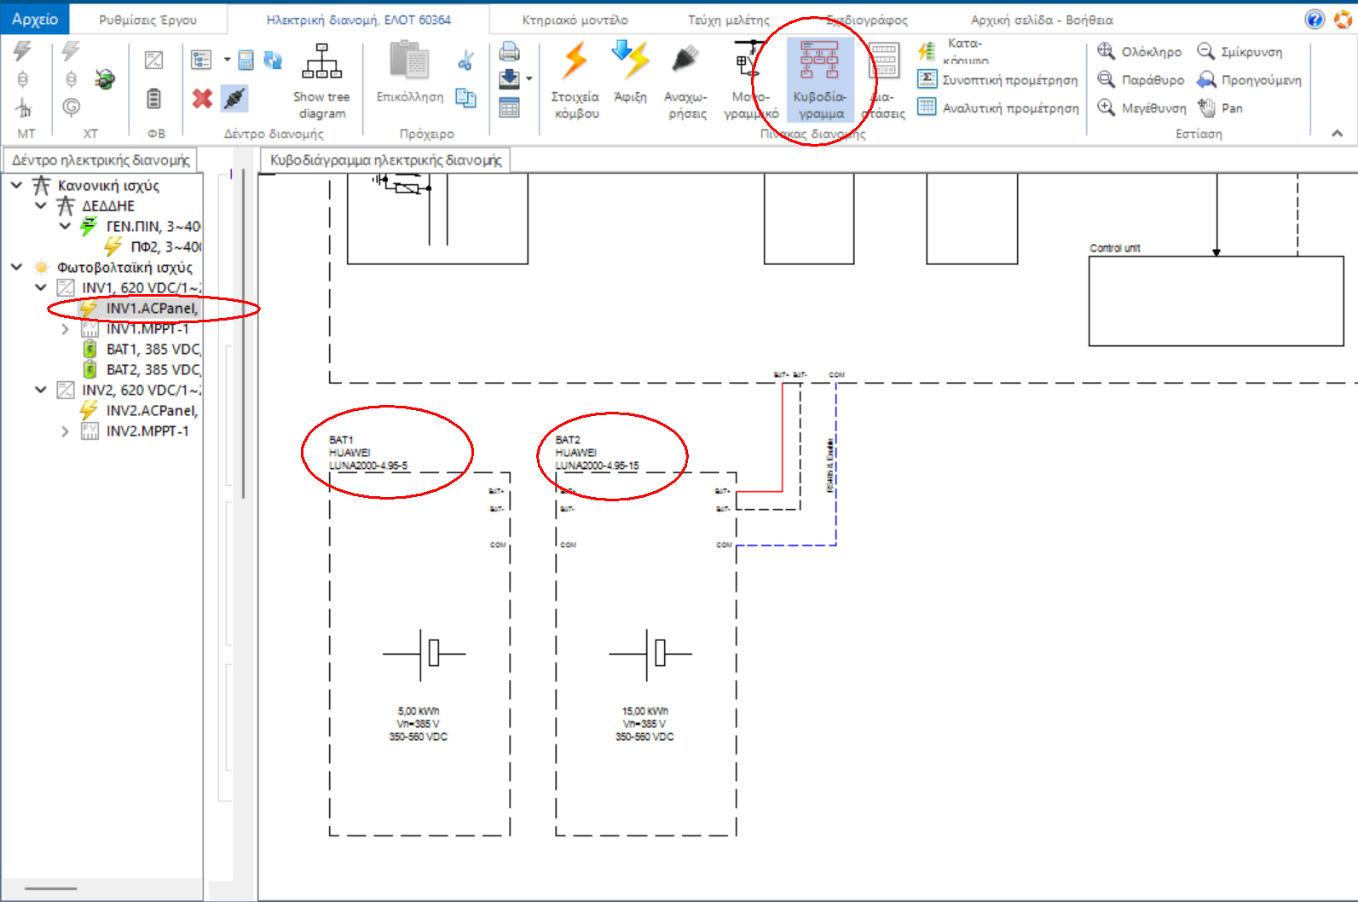Select the ΔΕΔΔΗΕ tree node
The image size is (1358, 902).
click(95, 205)
